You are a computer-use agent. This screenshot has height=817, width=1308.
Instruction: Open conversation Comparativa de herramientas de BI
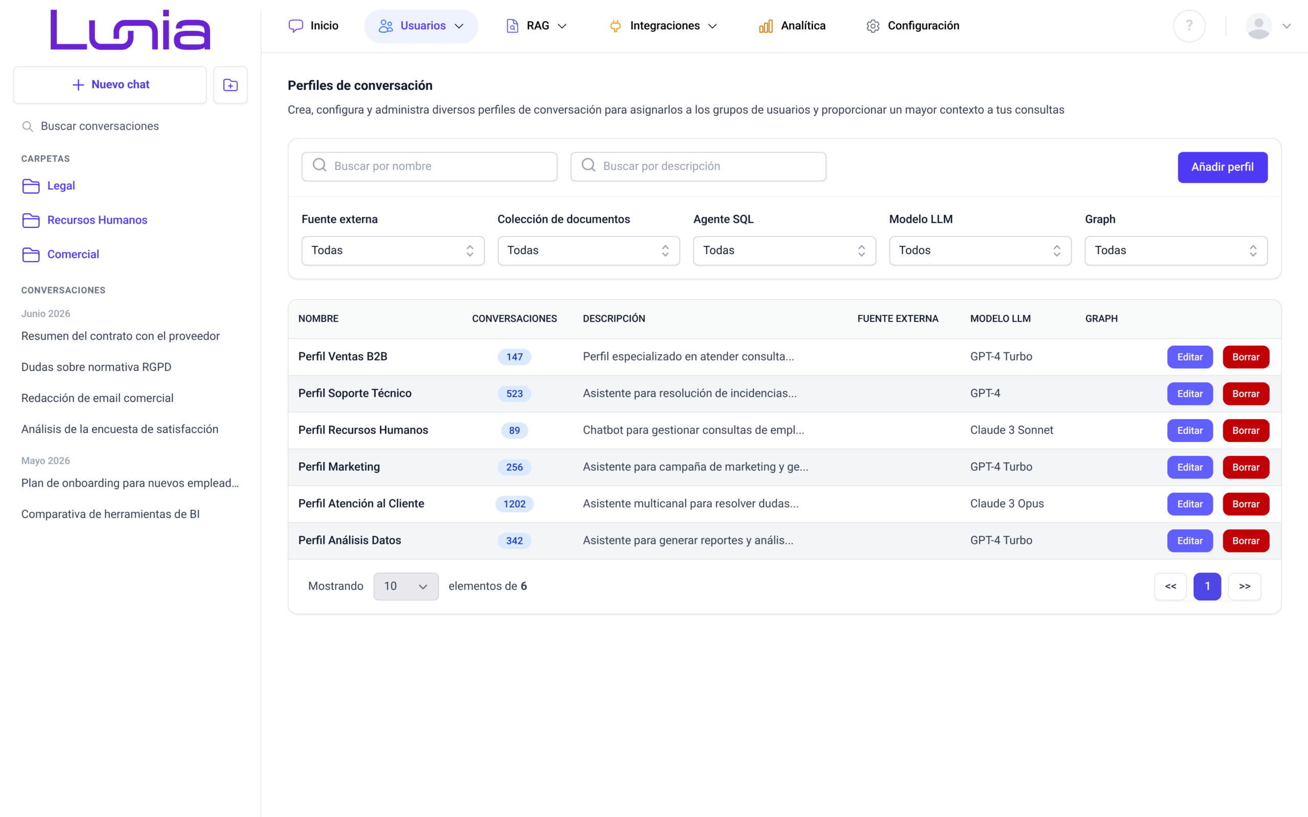point(110,514)
